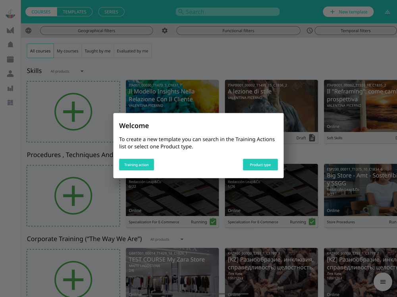Add a new template in Corporate Training section

point(73,273)
